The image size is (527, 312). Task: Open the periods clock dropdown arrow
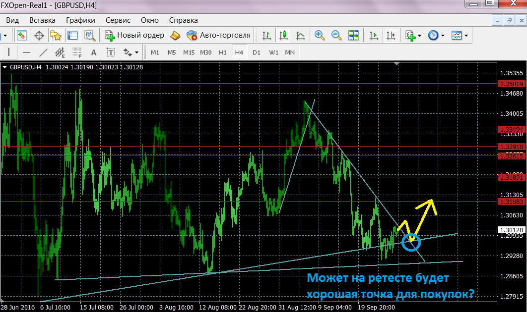[443, 36]
